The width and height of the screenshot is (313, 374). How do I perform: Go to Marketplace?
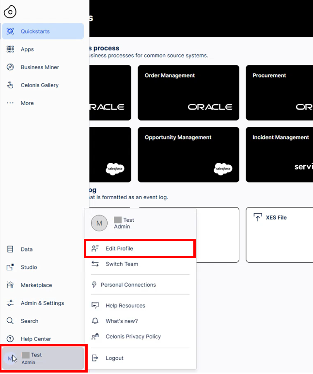coord(43,285)
